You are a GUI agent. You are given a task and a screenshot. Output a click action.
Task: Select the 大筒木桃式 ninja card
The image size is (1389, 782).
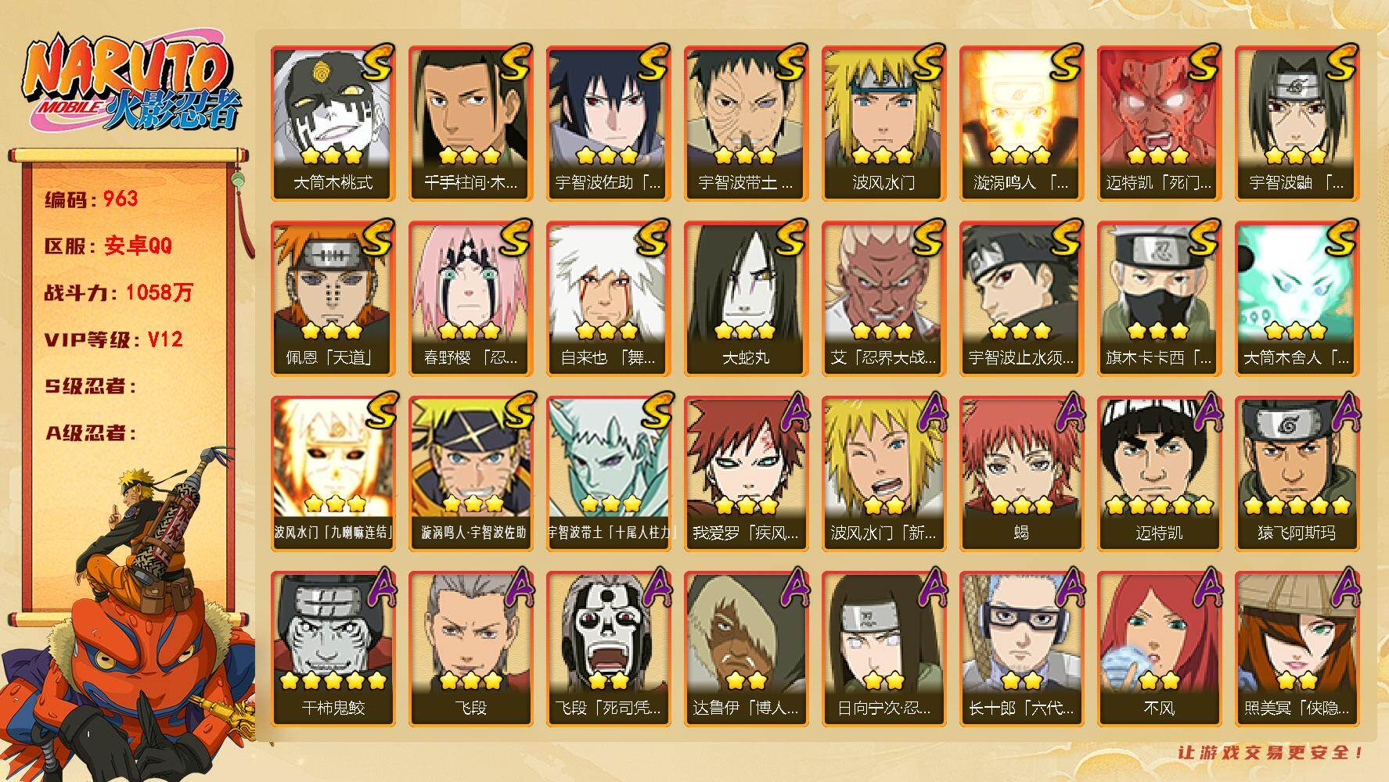point(333,124)
